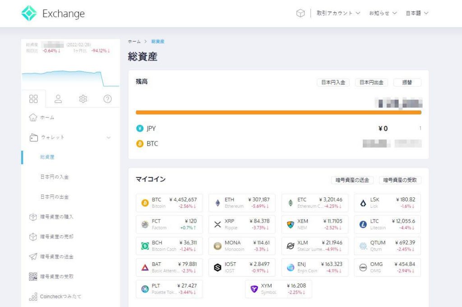Open the PLT Palette Token card

170,289
